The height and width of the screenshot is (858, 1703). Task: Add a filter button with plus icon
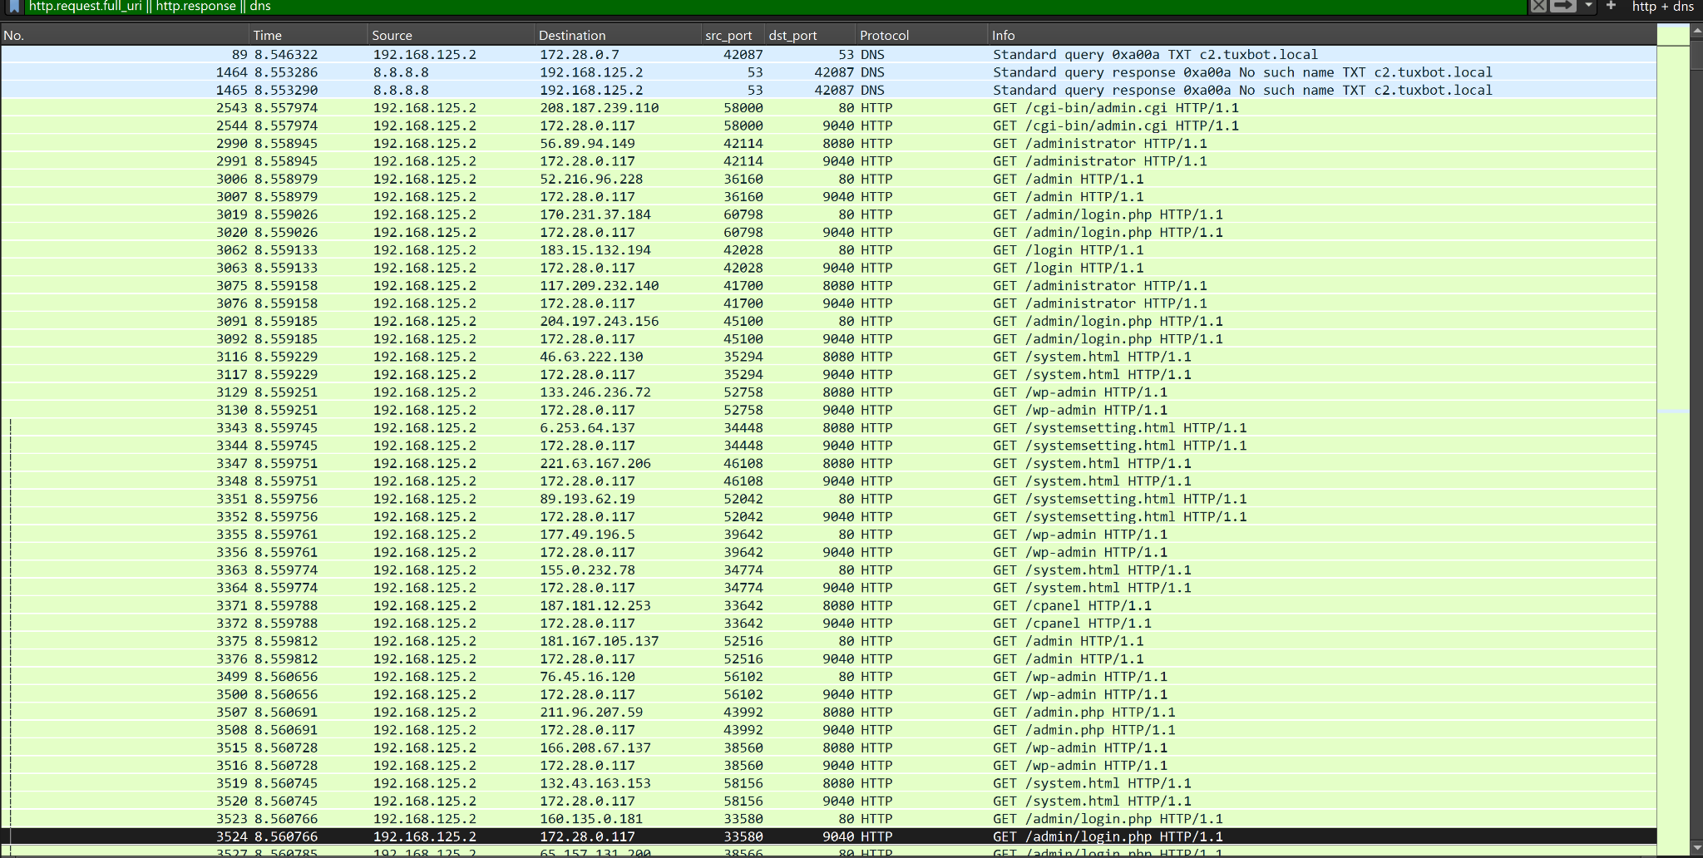pyautogui.click(x=1611, y=7)
